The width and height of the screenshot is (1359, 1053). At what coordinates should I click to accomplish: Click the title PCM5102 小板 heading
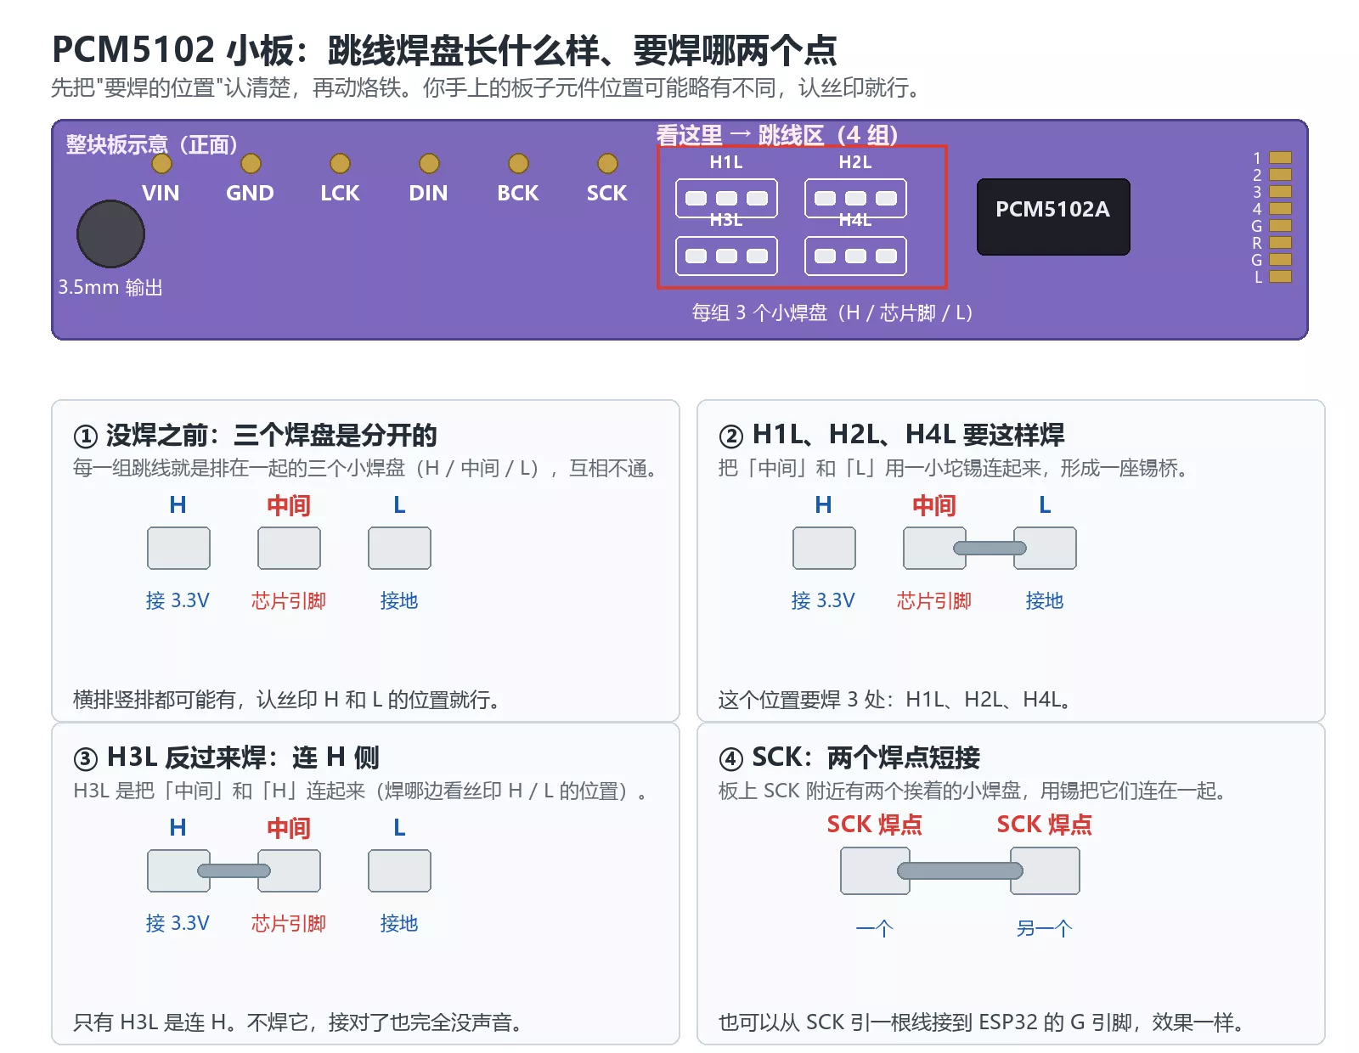pos(444,50)
